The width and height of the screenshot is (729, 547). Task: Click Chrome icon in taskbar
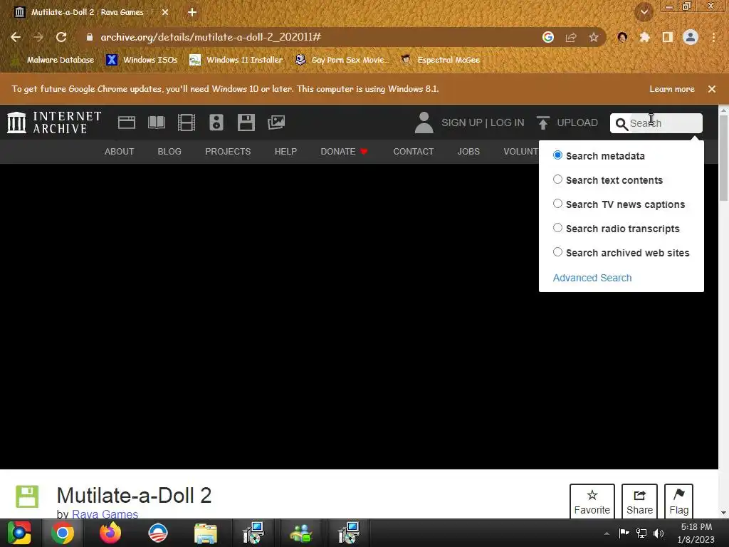coord(63,533)
